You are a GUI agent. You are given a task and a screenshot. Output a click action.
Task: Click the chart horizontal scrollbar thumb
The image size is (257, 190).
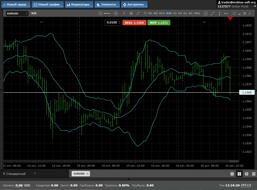(234, 161)
